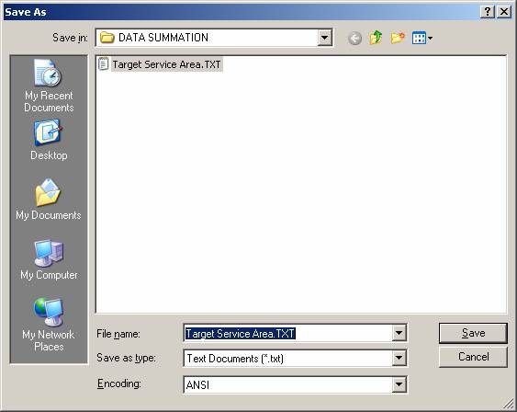Open My Documents folder shortcut

point(49,199)
